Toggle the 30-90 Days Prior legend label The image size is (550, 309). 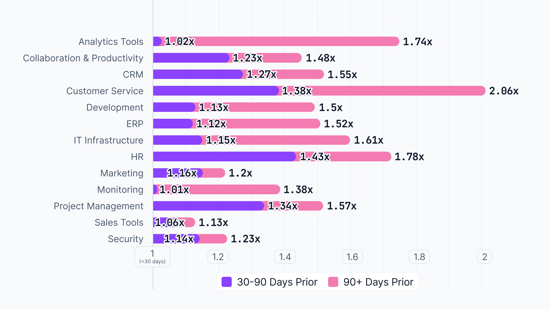(x=277, y=282)
